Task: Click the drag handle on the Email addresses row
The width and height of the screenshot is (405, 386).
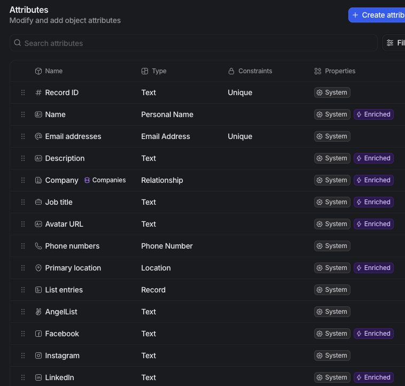Action: [23, 136]
